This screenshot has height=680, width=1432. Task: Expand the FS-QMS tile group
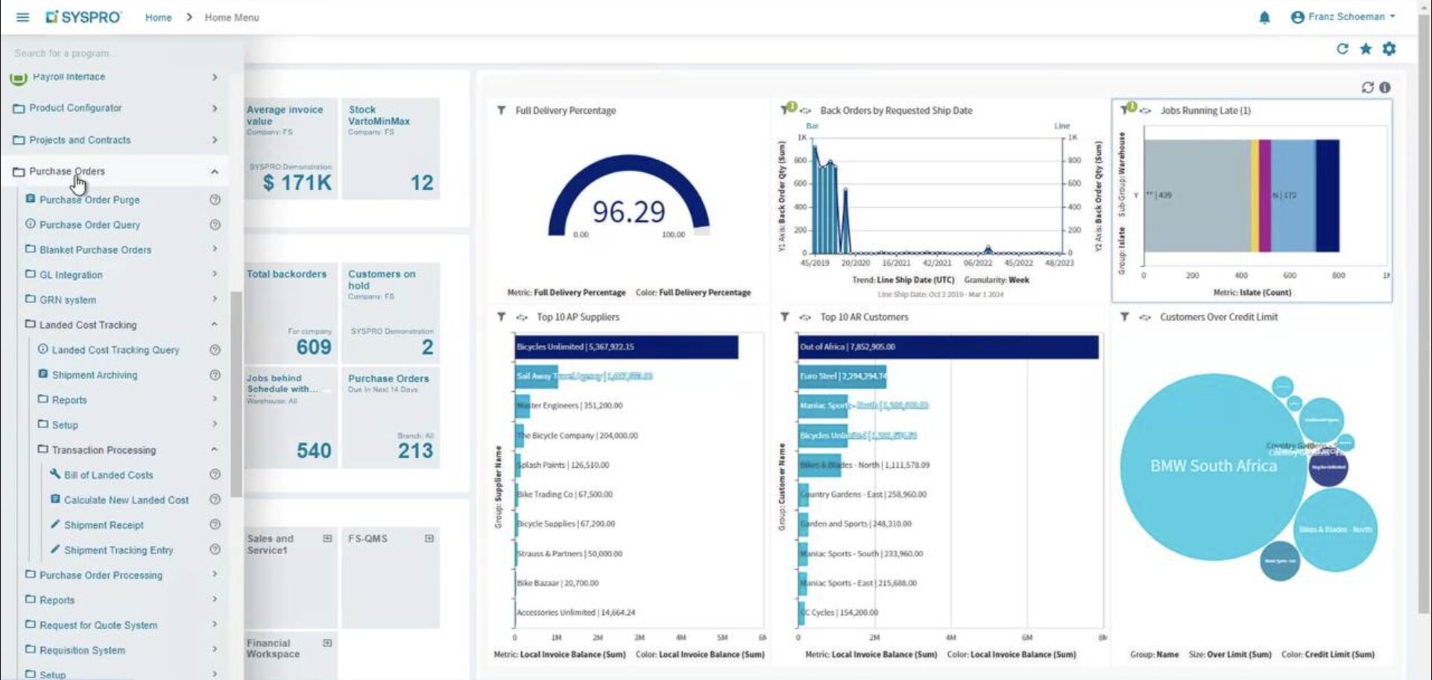pyautogui.click(x=429, y=538)
